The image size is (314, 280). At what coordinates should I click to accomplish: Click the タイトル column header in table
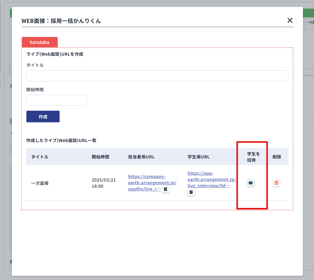click(x=40, y=157)
